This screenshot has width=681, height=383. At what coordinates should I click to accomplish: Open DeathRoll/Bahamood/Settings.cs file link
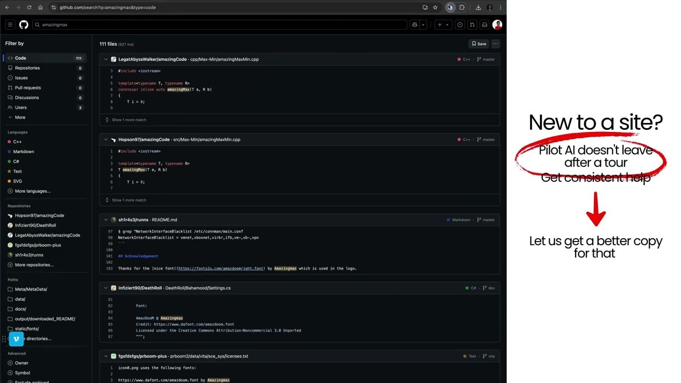tap(198, 288)
